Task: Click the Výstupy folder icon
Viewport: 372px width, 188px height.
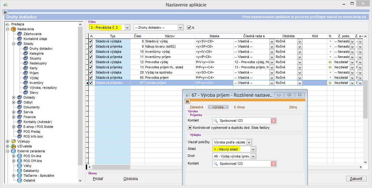Action: [13, 141]
